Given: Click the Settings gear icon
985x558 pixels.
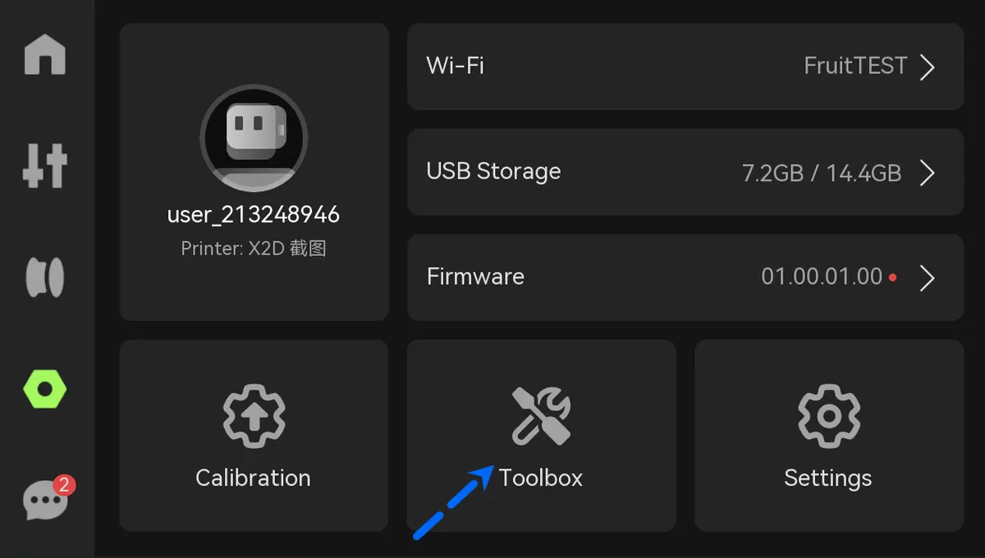Looking at the screenshot, I should point(828,416).
